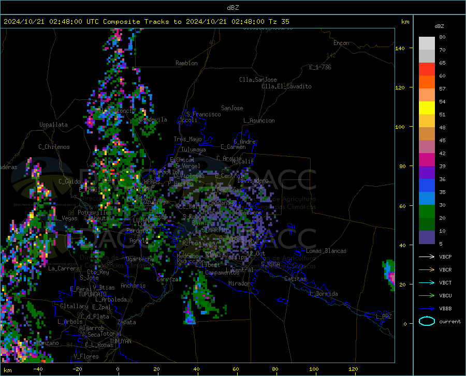The image size is (466, 376).
Task: Click the magenta swatch beside 39 dBZ
Action: point(427,160)
